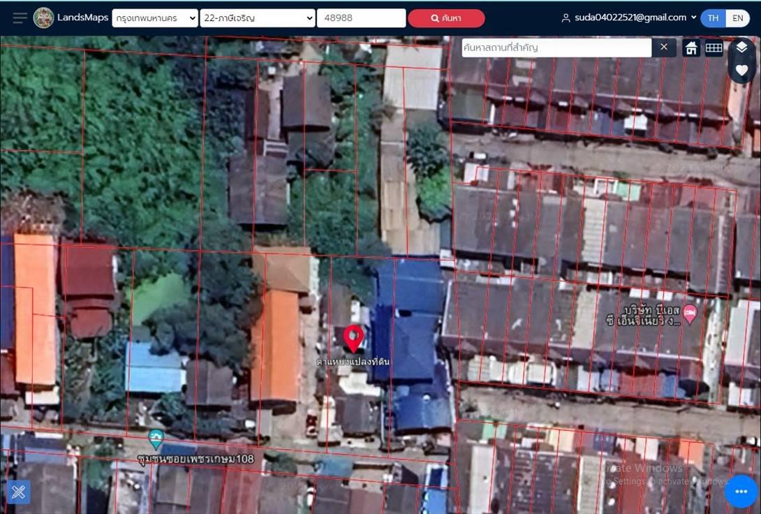The width and height of the screenshot is (761, 514).
Task: Click the parcel number field 48988
Action: pos(361,18)
